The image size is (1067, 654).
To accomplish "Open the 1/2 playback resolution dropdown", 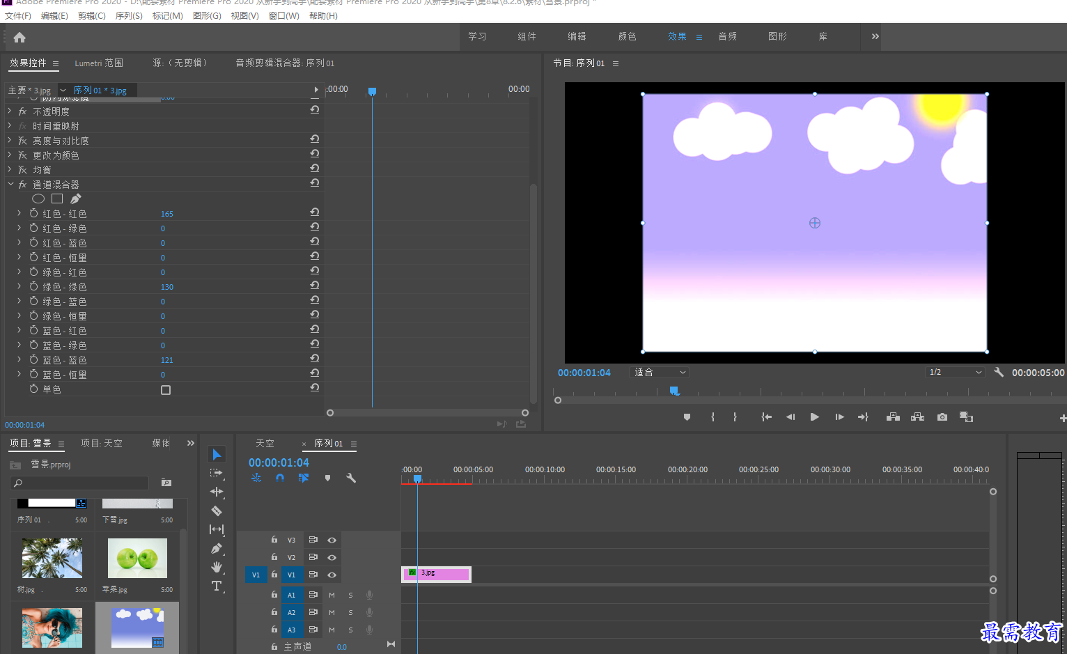I will tap(955, 372).
